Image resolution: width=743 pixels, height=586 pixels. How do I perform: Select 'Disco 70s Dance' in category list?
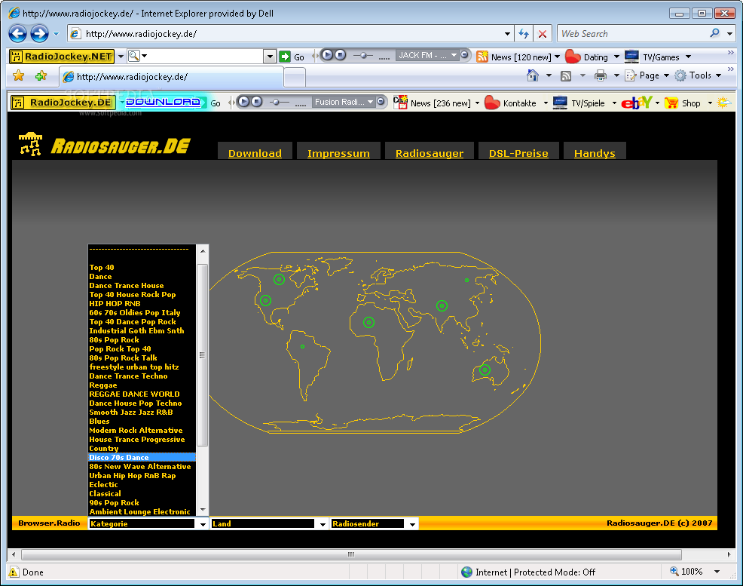tap(142, 457)
